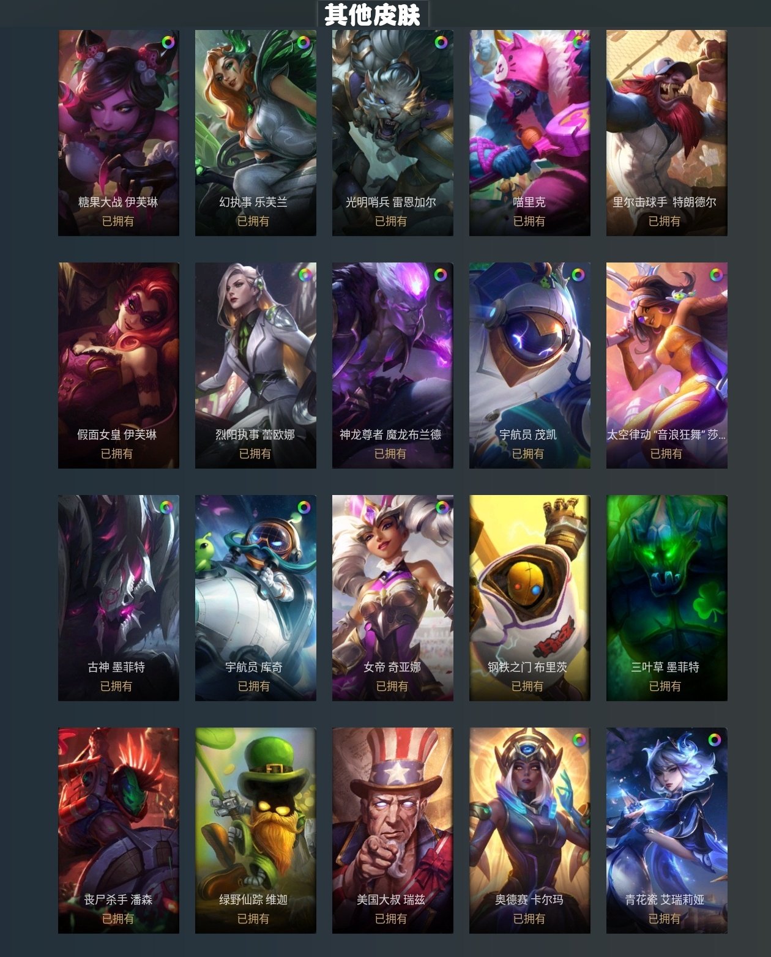Click chroma icon on 女帝 奇亚娜 card
This screenshot has height=957, width=771.
click(442, 507)
